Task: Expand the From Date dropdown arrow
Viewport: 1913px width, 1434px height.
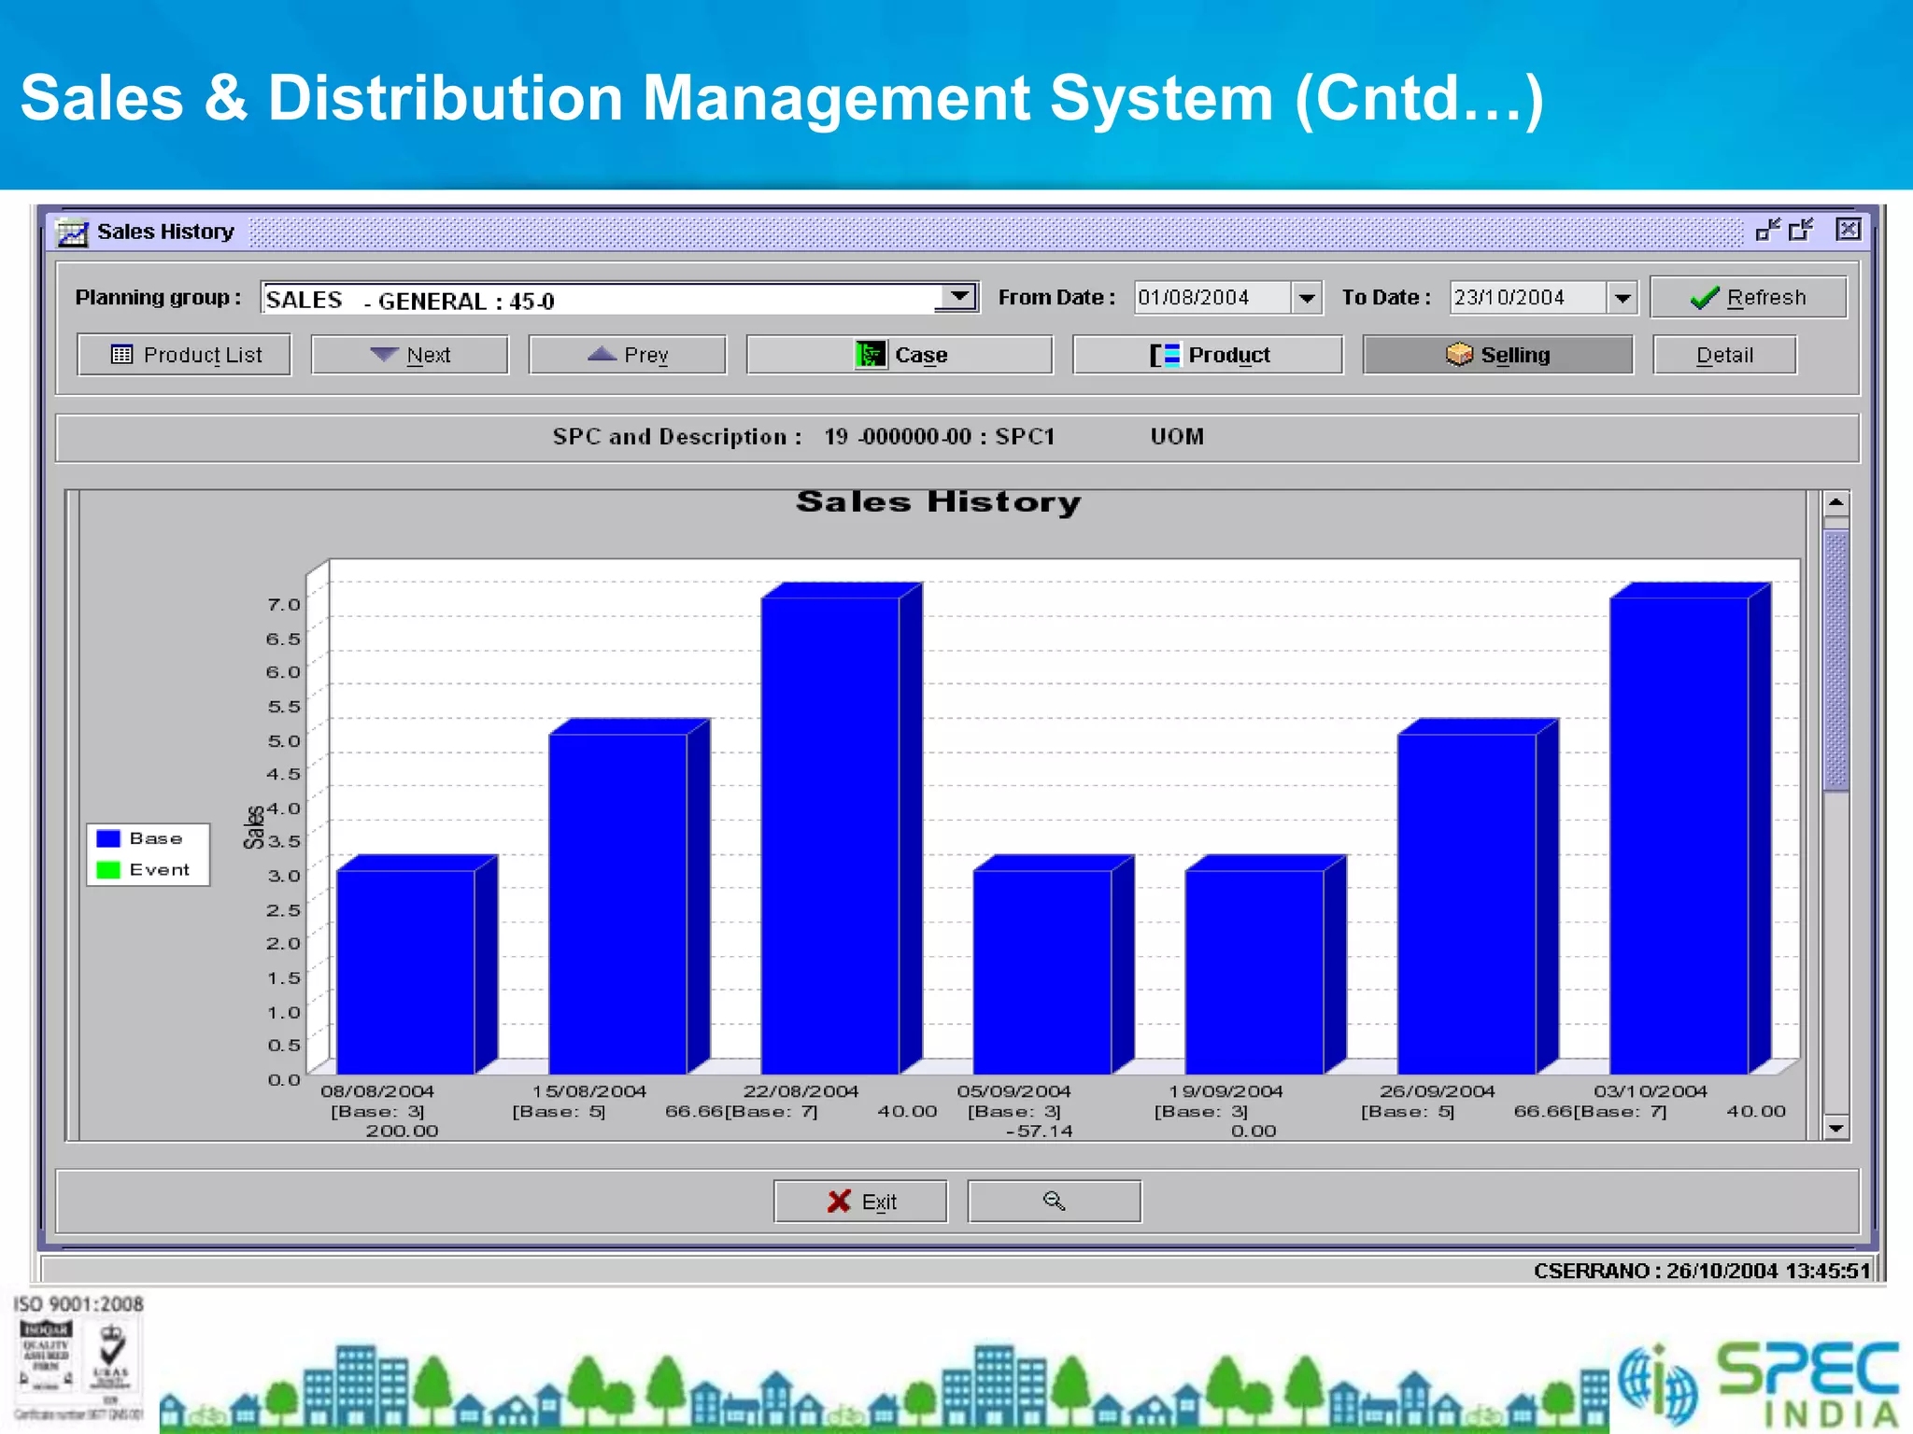Action: (x=1308, y=298)
